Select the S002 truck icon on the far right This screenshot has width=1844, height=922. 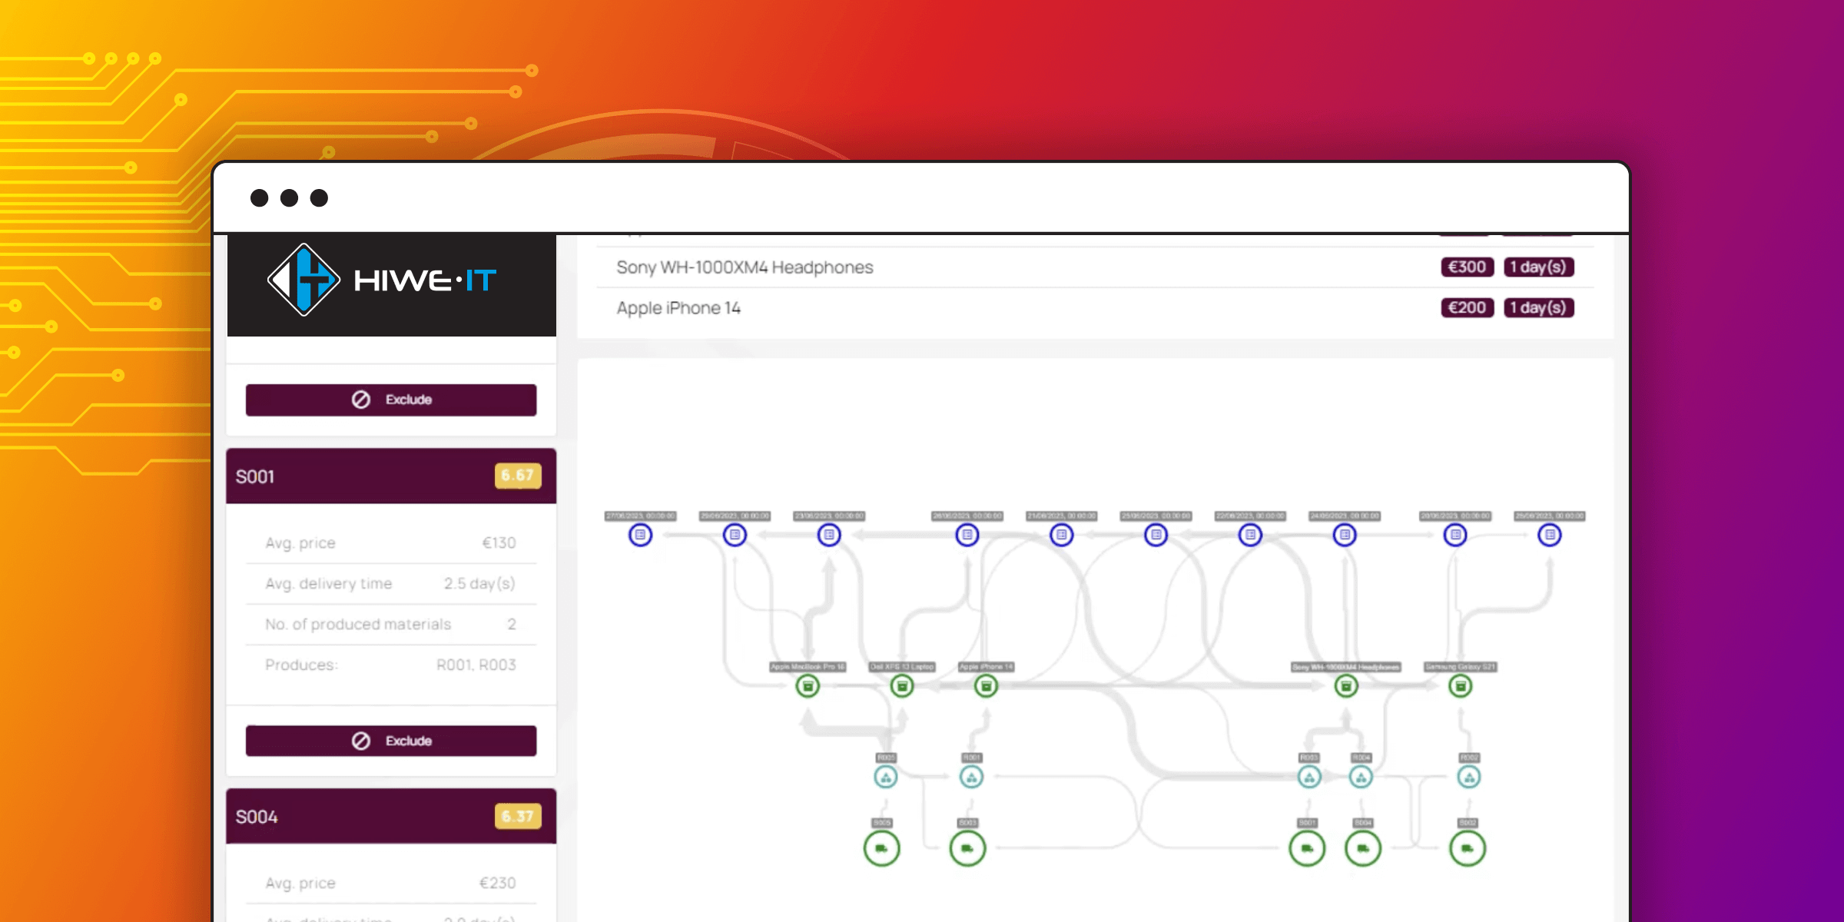pos(1470,849)
